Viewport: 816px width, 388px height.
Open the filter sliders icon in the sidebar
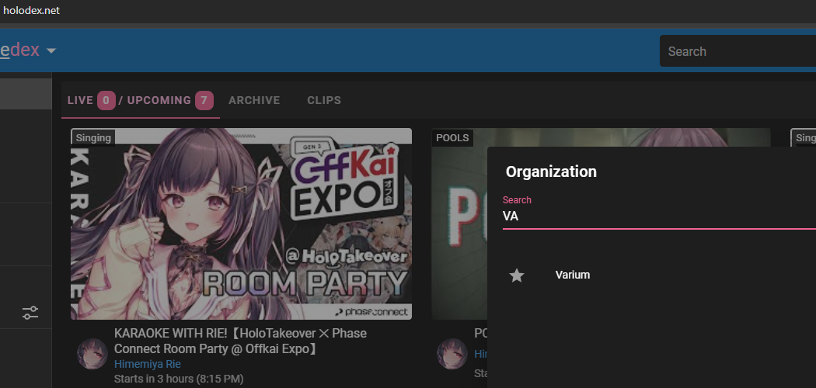point(30,313)
